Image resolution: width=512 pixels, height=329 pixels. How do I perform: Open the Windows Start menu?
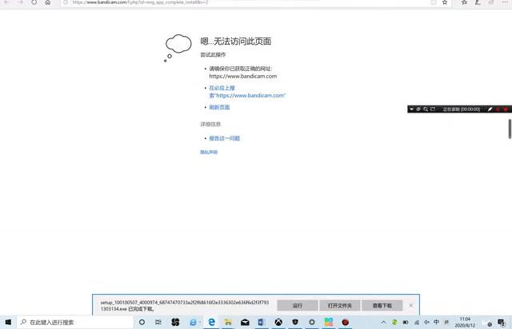8,322
